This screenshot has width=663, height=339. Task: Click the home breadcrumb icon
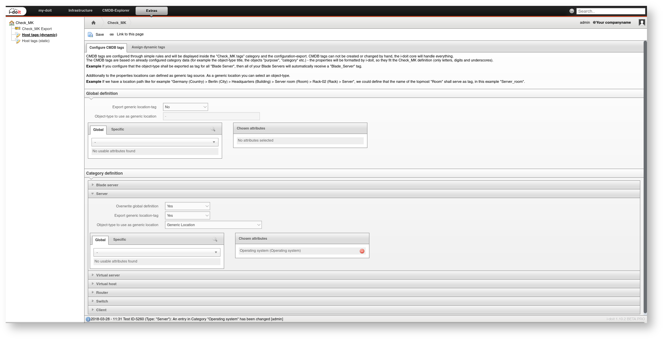(x=94, y=23)
